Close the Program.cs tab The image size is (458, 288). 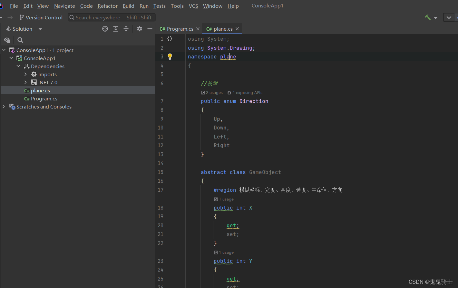(198, 29)
